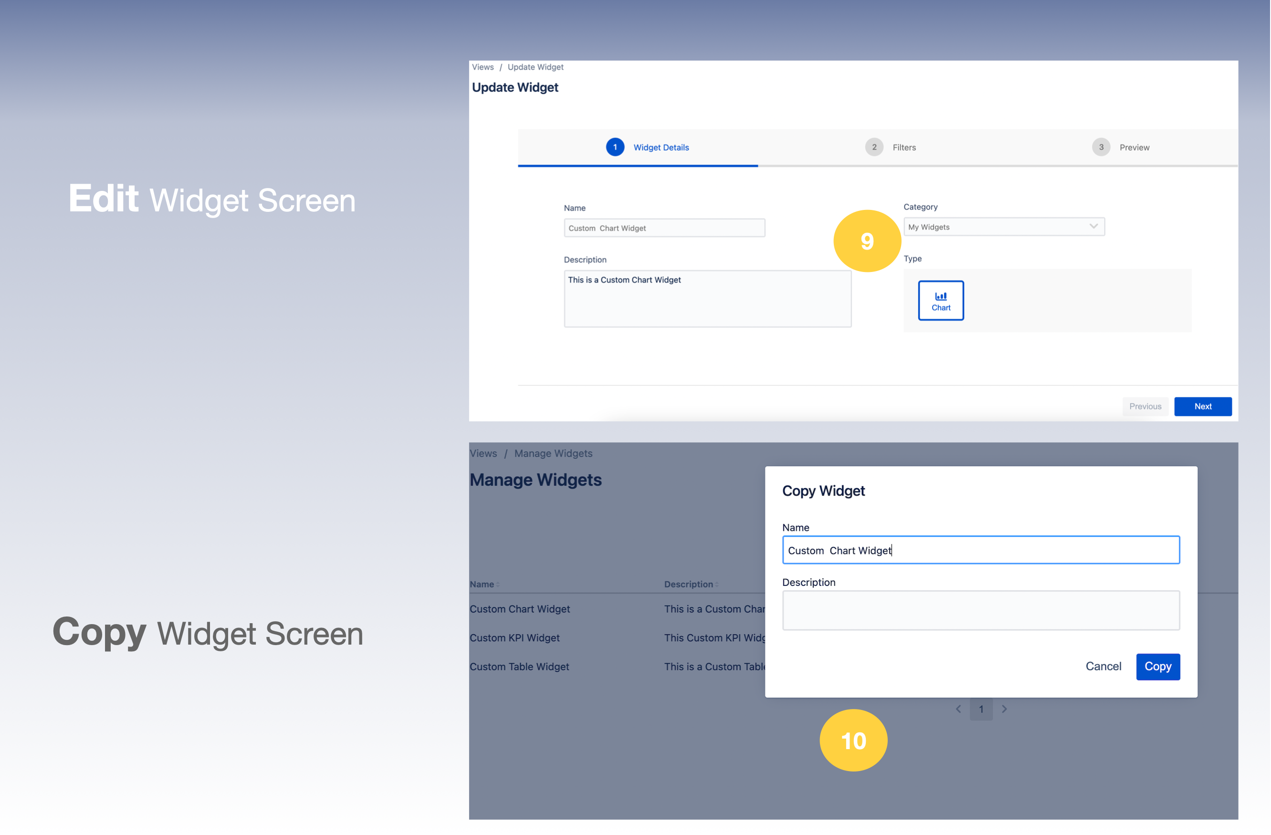1271x835 pixels.
Task: Cancel the Copy Widget dialog
Action: [1103, 666]
